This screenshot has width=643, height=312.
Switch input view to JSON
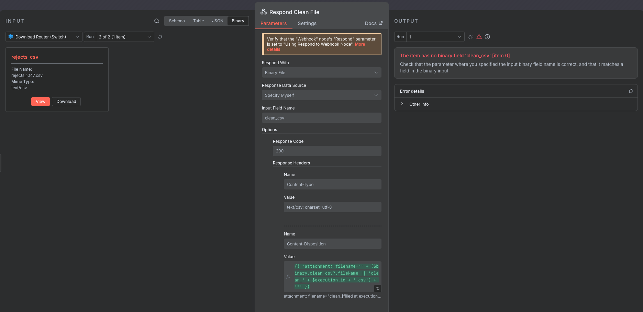218,21
